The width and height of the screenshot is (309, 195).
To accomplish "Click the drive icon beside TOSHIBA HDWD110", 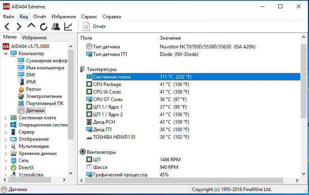I will point(89,138).
